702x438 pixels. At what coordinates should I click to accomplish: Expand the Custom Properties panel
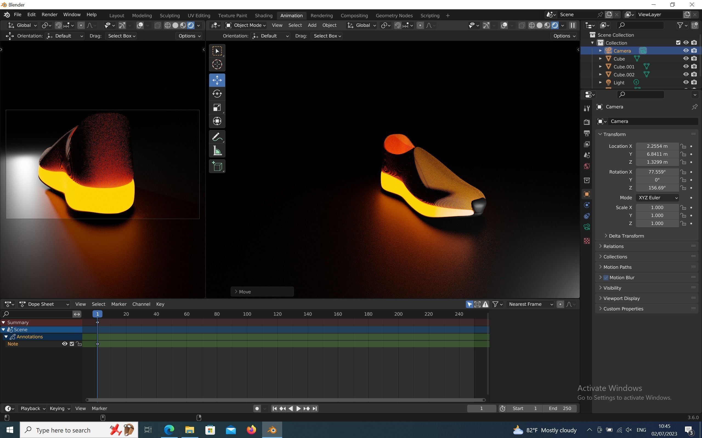point(646,309)
